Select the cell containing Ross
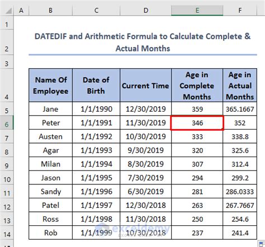 [x=51, y=219]
